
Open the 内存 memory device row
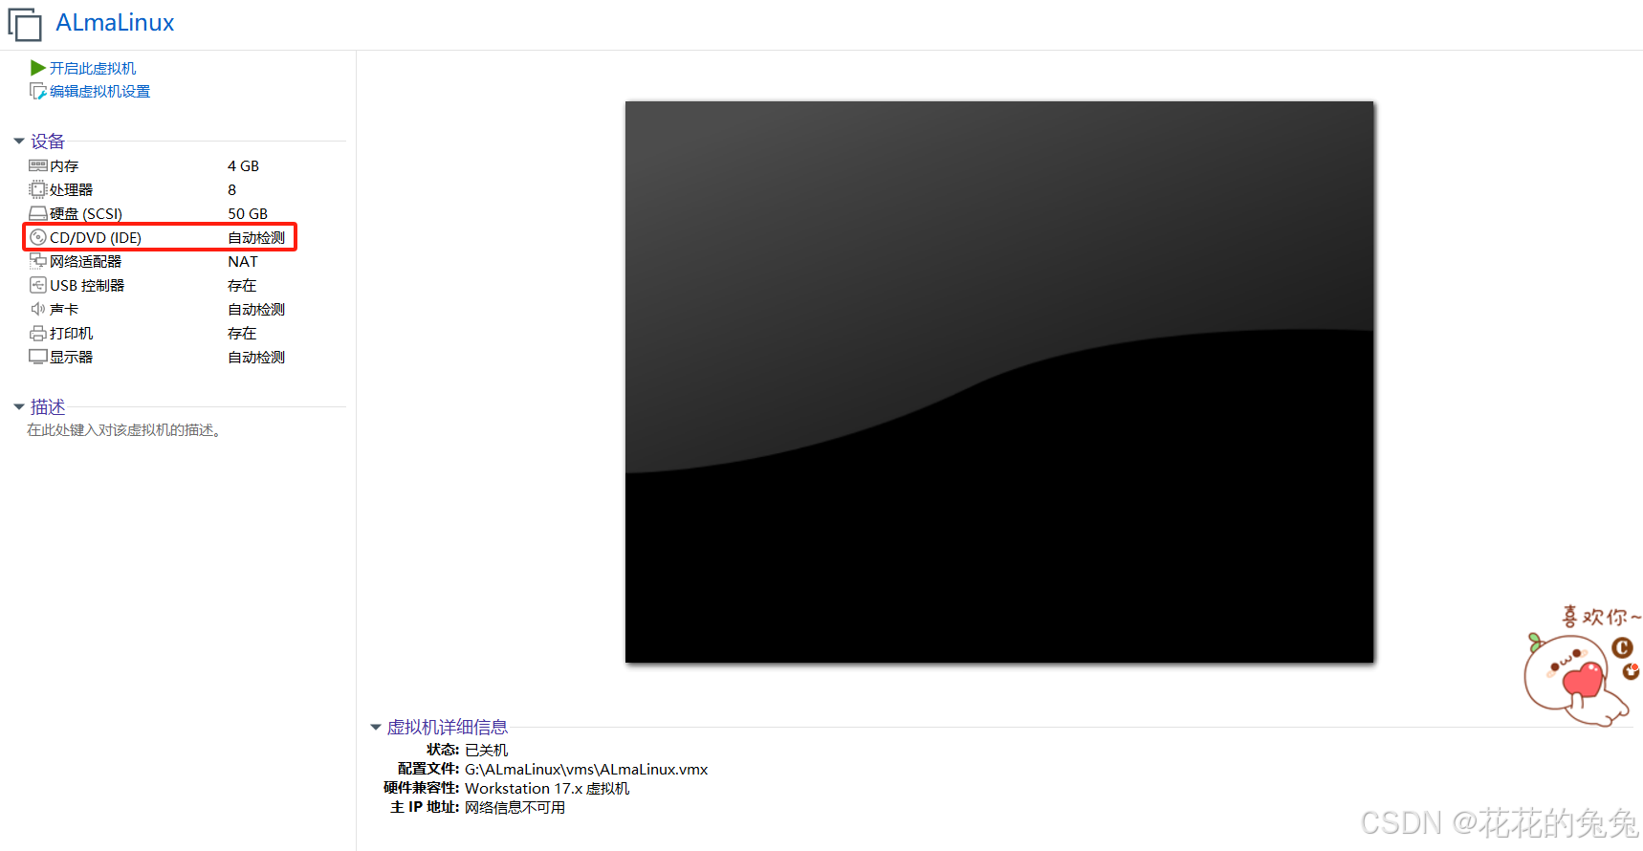(x=159, y=165)
